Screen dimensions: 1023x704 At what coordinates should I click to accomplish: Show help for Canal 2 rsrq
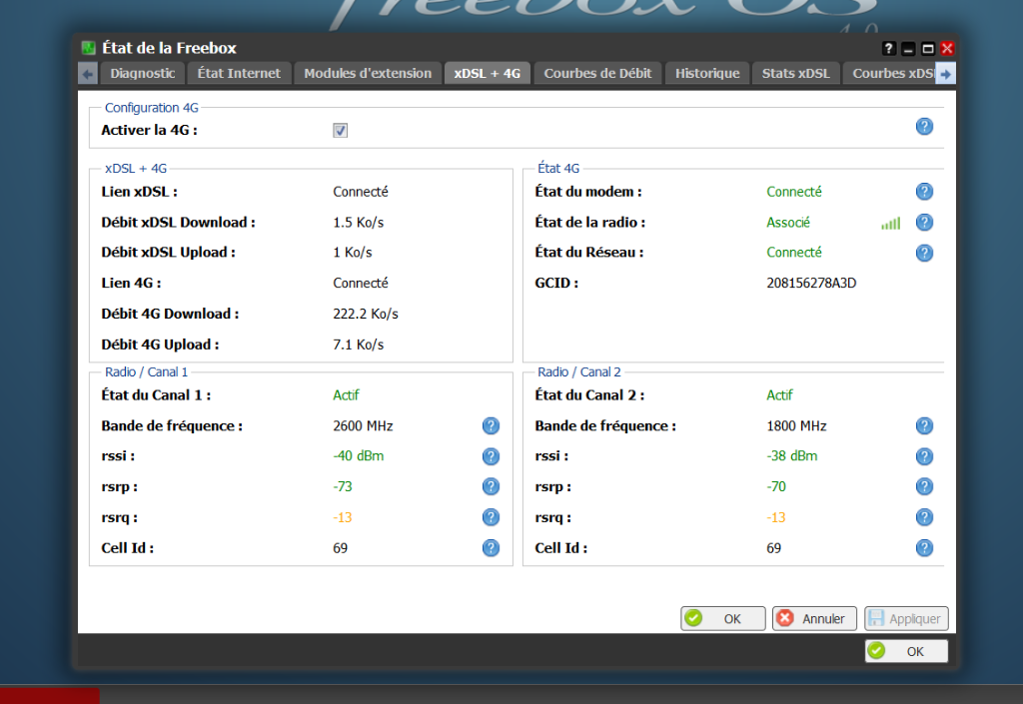tap(924, 517)
